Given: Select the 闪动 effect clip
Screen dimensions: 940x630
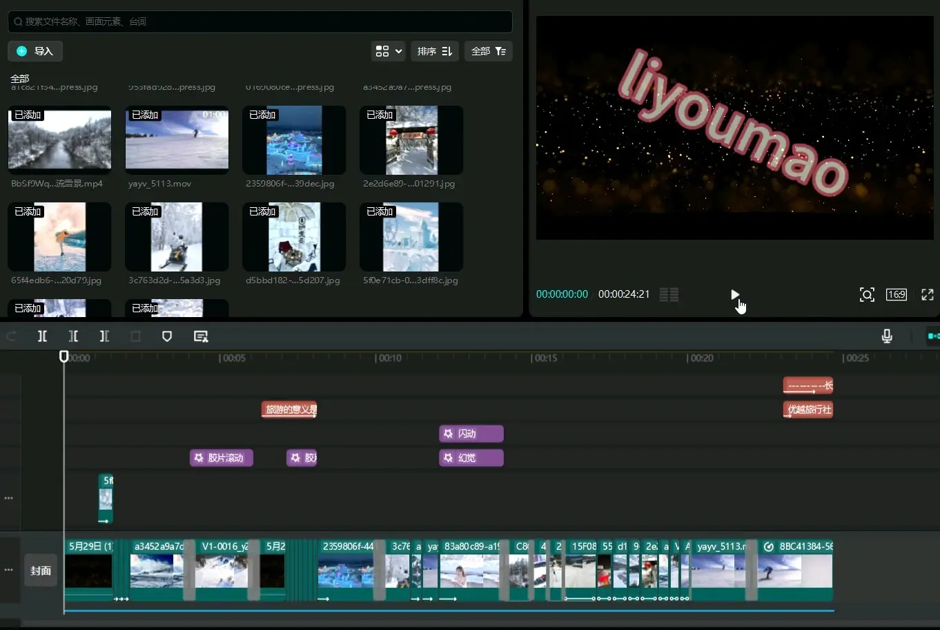Looking at the screenshot, I should pyautogui.click(x=471, y=434).
